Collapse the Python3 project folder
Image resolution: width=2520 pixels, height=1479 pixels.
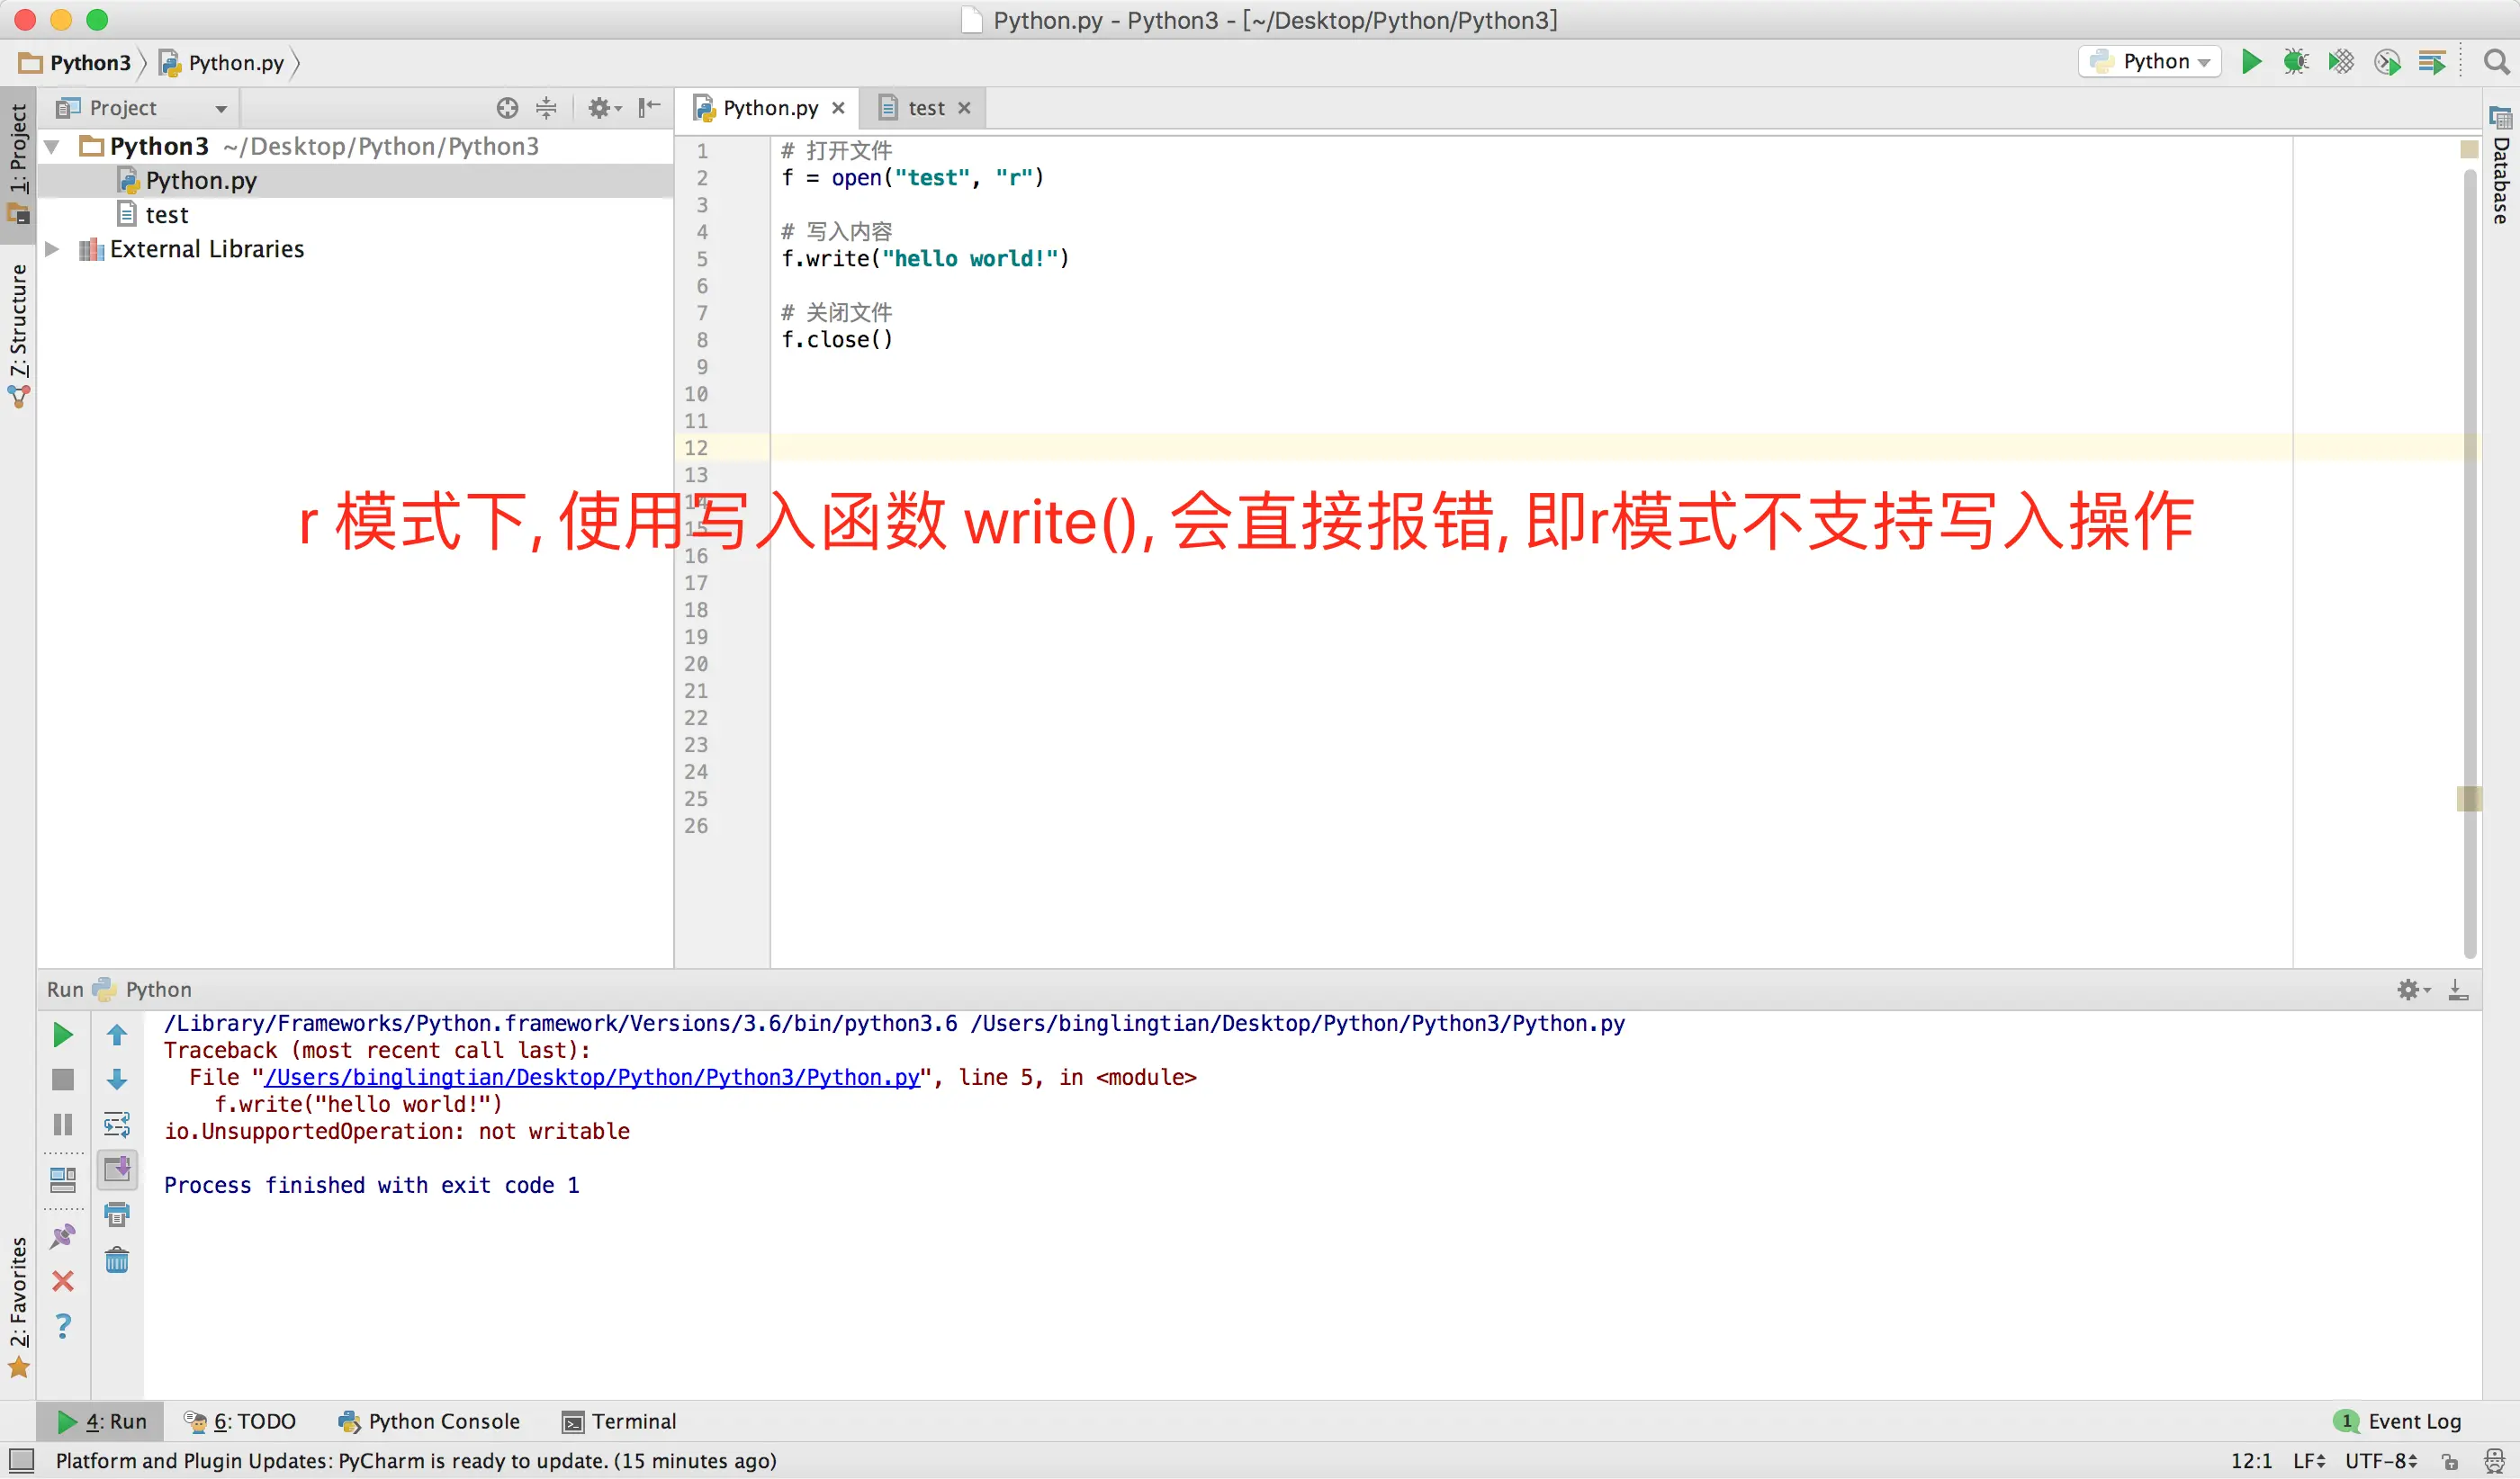52,147
